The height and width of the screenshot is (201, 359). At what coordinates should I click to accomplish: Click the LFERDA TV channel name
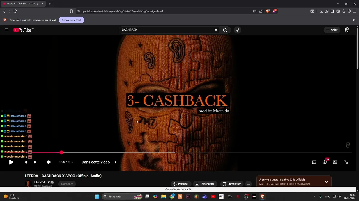(x=42, y=182)
